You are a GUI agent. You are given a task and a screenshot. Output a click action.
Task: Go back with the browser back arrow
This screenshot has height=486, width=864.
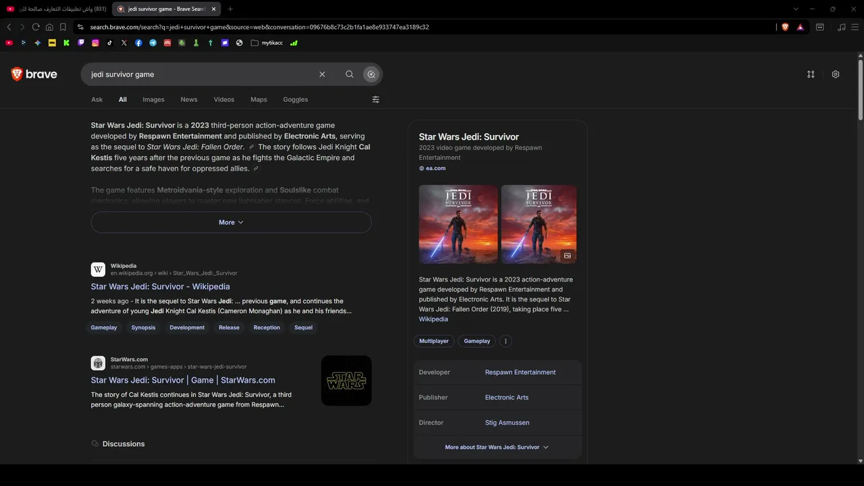point(9,27)
